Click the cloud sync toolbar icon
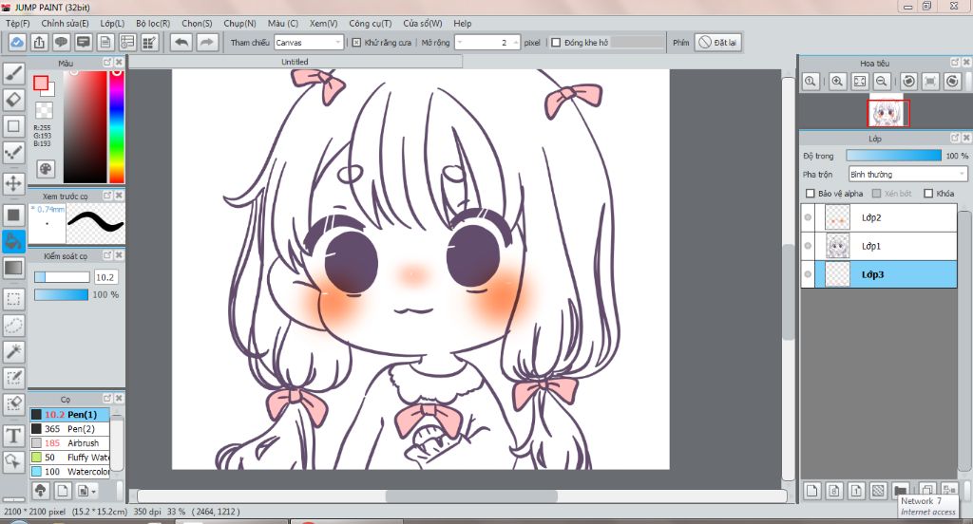The height and width of the screenshot is (524, 973). (17, 42)
